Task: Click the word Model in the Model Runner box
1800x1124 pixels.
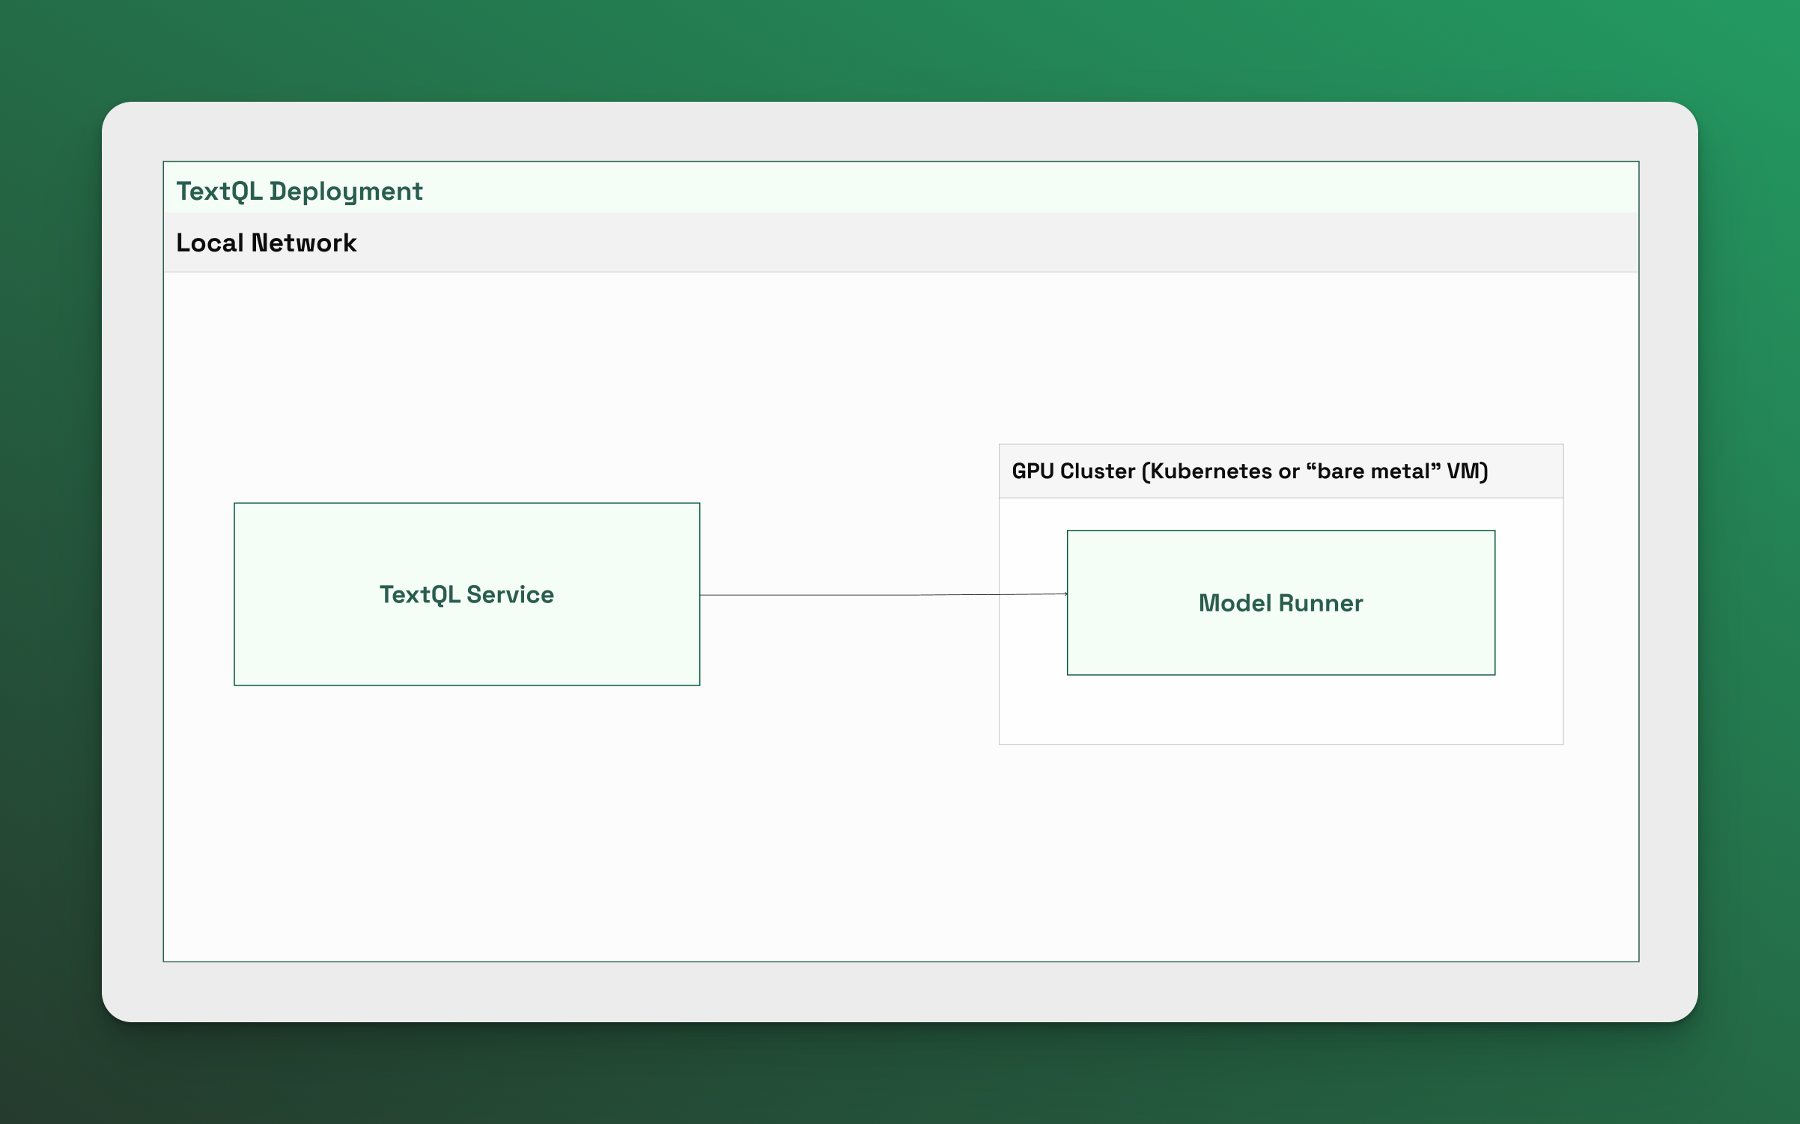Action: point(1235,603)
